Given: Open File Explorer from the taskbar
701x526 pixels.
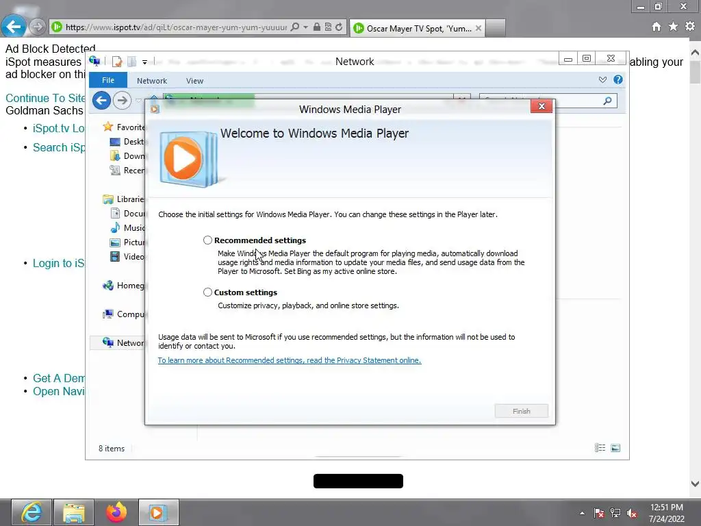Looking at the screenshot, I should tap(74, 512).
